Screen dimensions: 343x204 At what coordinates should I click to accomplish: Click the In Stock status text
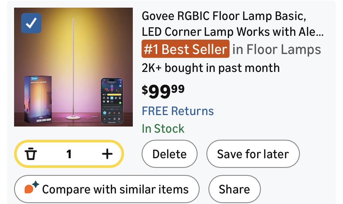(x=163, y=129)
